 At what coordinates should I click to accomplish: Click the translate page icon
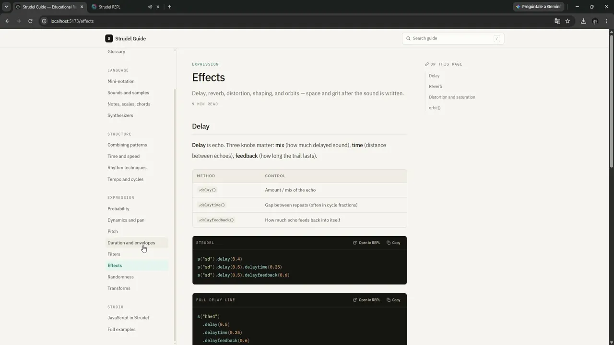557,21
